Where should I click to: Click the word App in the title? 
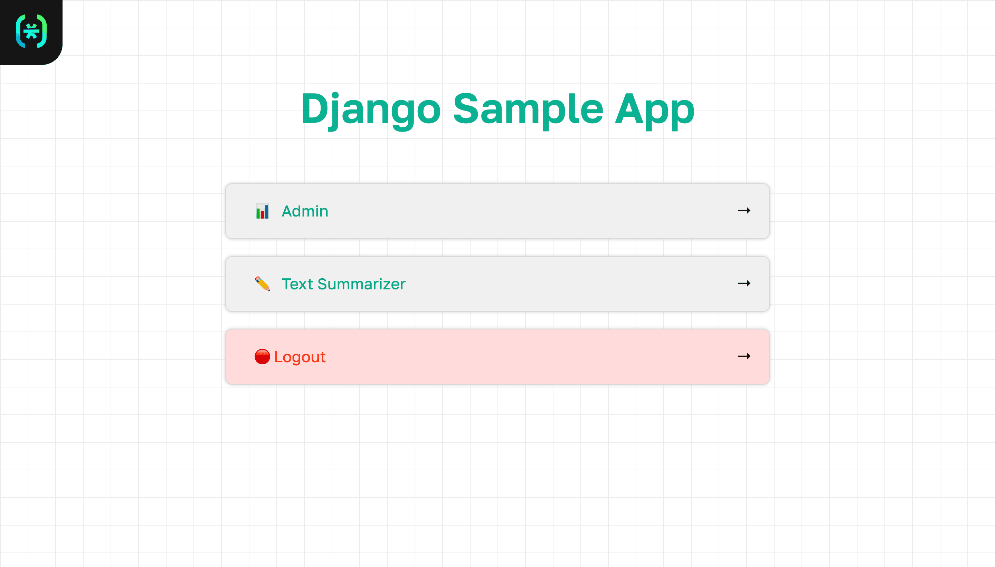(654, 109)
